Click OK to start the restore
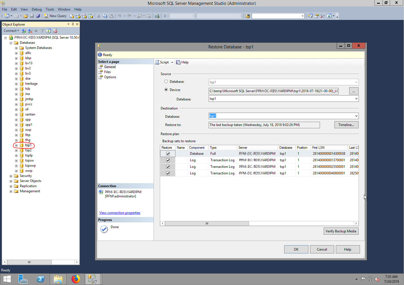This screenshot has height=285, width=404. click(x=296, y=249)
